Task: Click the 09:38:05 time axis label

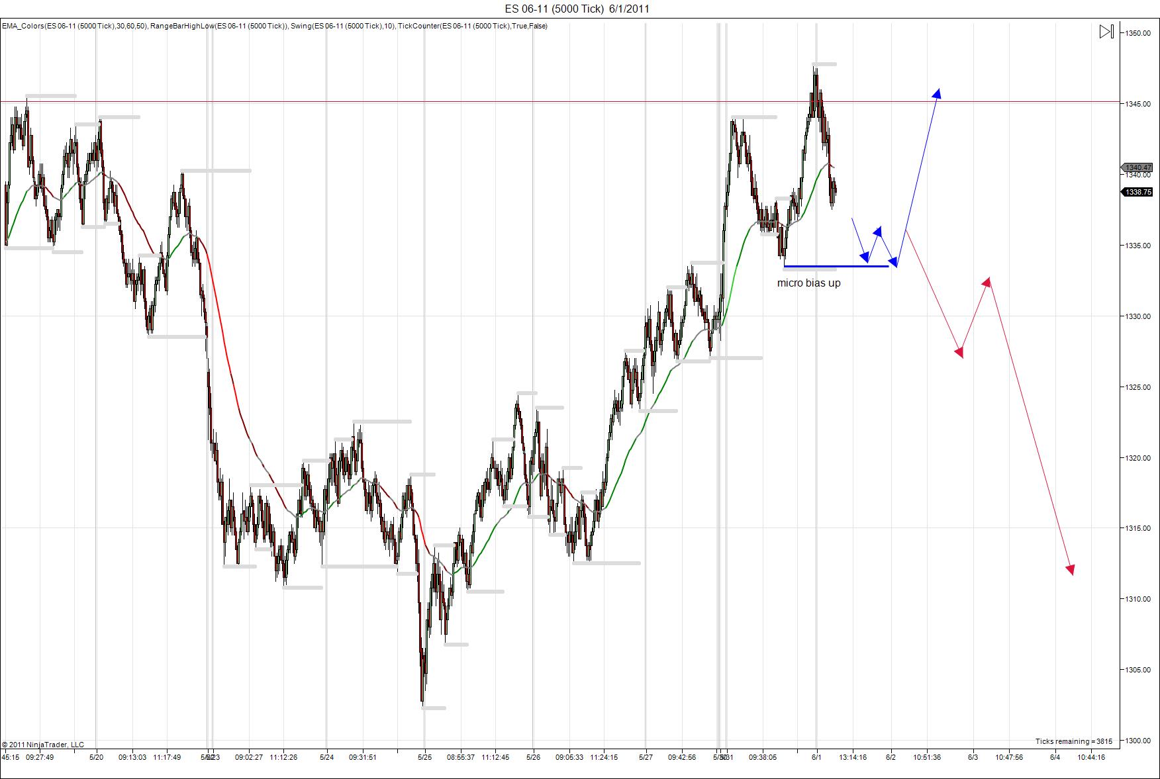Action: click(x=763, y=757)
